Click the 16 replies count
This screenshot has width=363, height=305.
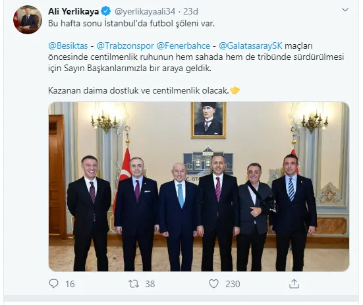point(70,284)
